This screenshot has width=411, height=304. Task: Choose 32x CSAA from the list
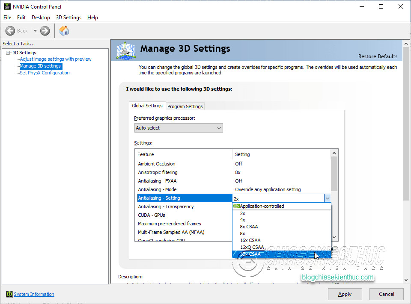click(250, 254)
